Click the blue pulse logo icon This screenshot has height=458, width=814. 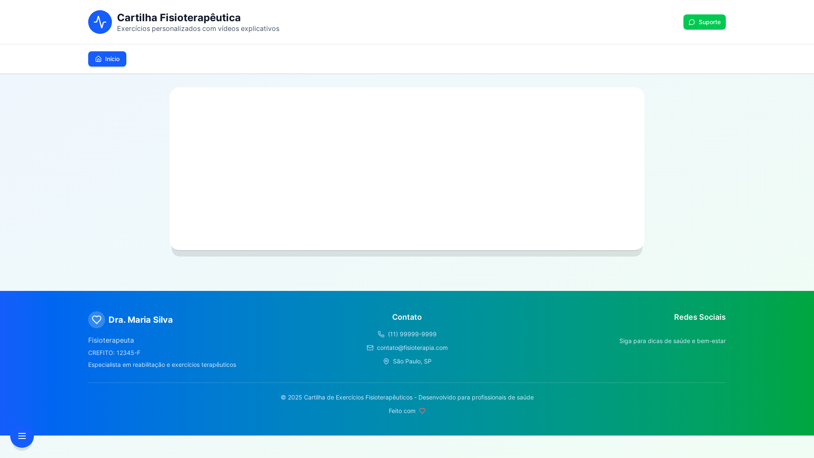(100, 22)
